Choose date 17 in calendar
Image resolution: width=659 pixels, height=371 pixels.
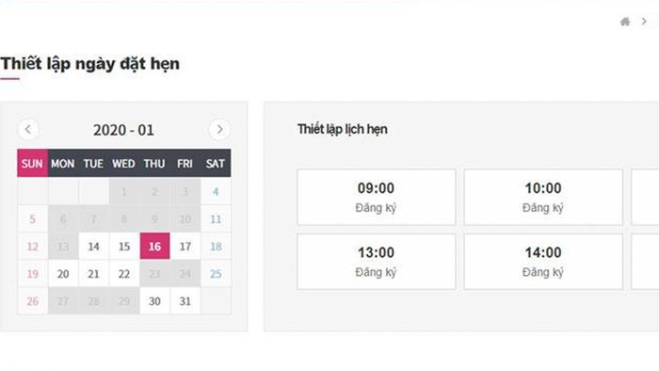coord(185,246)
